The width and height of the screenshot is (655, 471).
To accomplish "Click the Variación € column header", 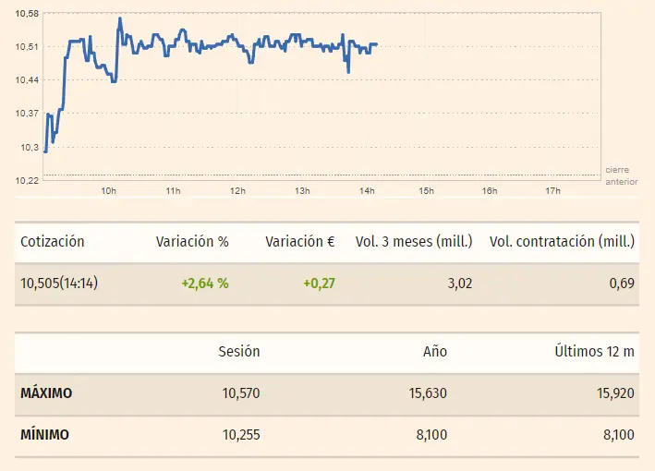I will click(x=300, y=242).
